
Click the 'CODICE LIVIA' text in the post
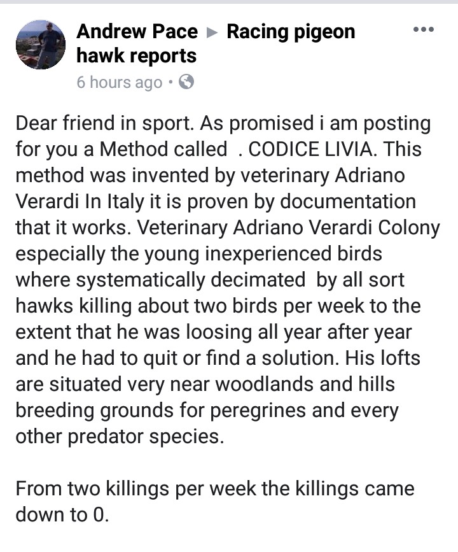pyautogui.click(x=310, y=149)
